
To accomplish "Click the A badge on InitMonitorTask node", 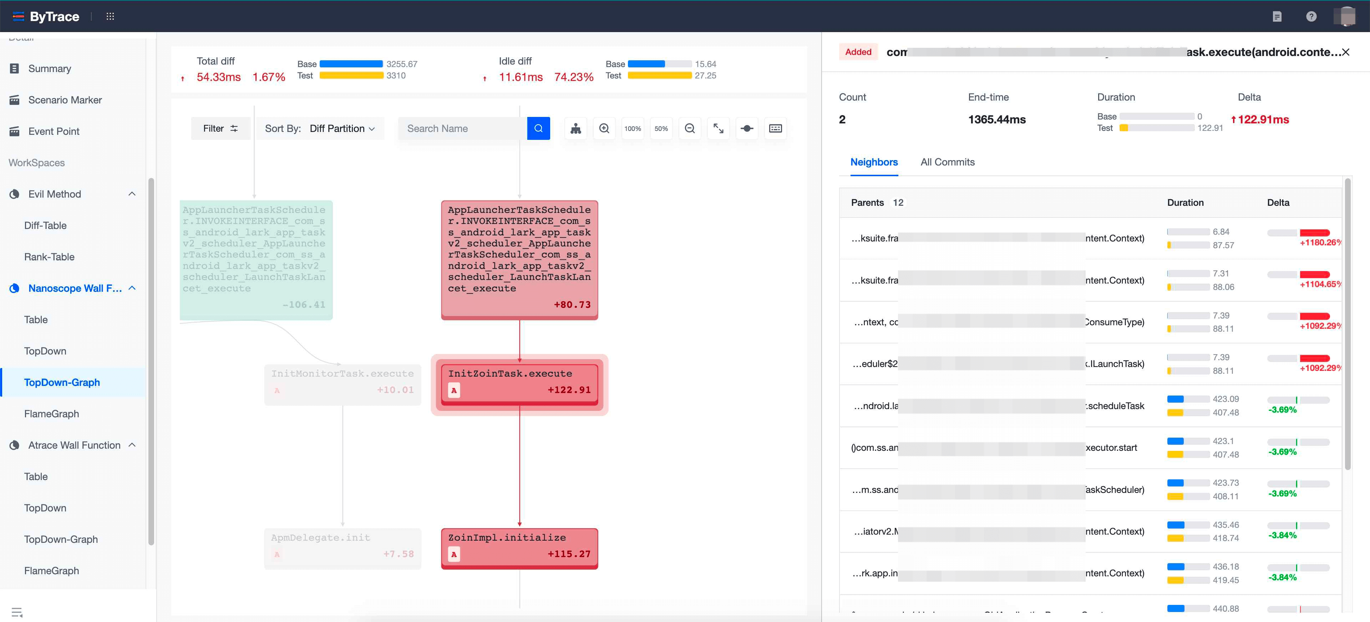I will pos(276,390).
